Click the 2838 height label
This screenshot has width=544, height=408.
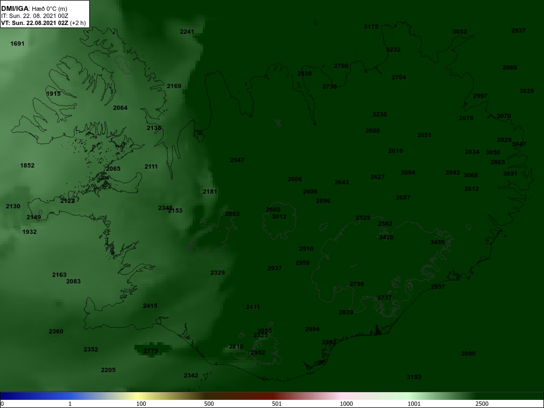(305, 73)
